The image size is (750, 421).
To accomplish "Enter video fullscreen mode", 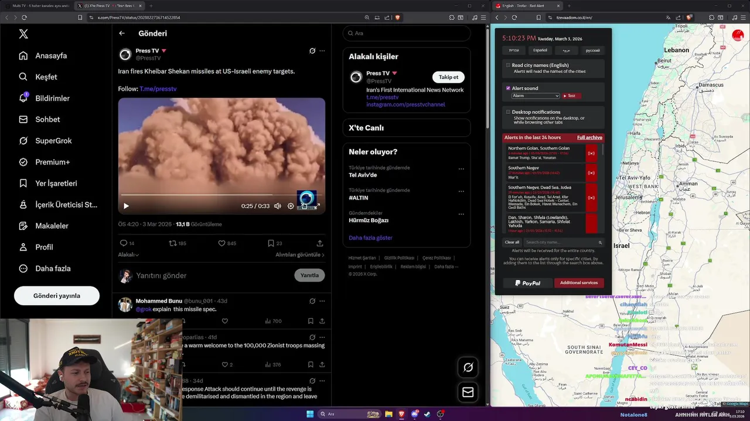I will (317, 206).
